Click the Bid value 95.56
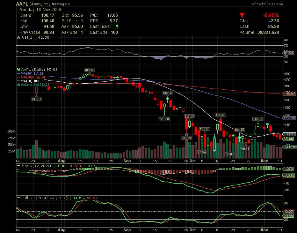The width and height of the screenshot is (297, 233). (x=78, y=15)
